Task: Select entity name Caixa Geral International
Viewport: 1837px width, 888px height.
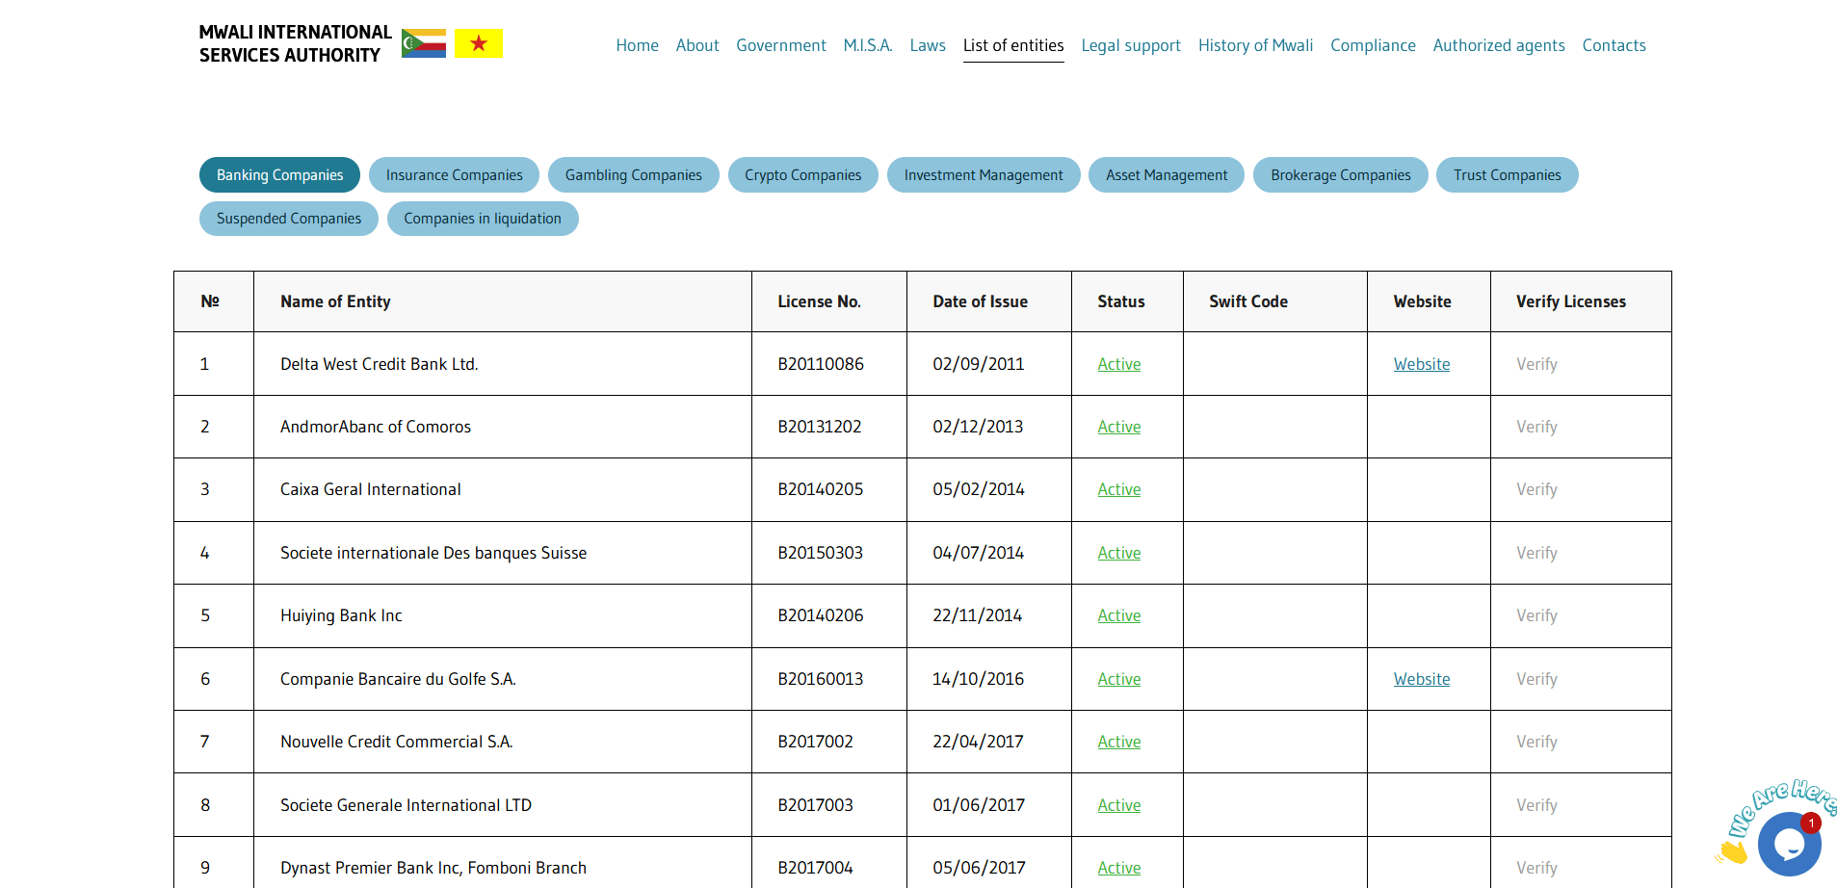Action: point(370,489)
